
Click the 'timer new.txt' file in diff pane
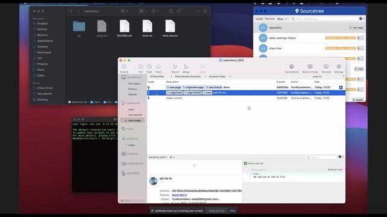tap(255, 163)
